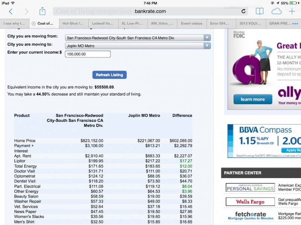Click the Product column header

tap(22, 115)
